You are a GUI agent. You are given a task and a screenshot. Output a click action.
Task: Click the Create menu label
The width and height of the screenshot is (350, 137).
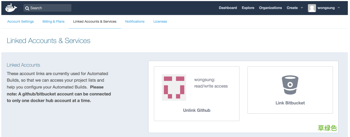point(292,8)
